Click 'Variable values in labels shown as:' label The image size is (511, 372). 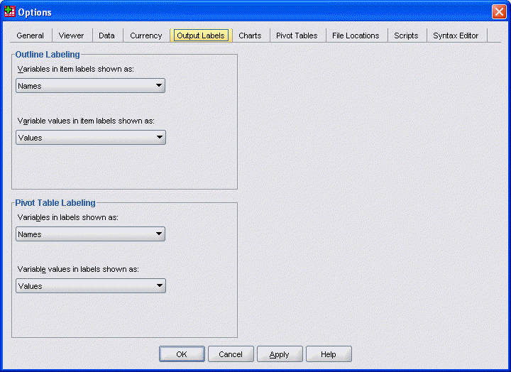point(78,269)
